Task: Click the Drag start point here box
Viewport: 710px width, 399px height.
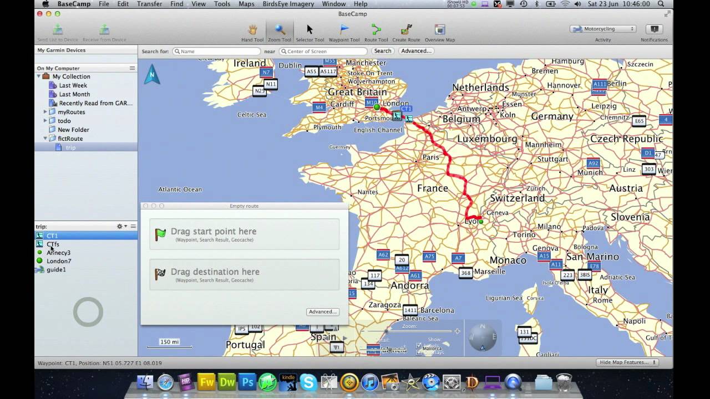Action: pyautogui.click(x=244, y=234)
